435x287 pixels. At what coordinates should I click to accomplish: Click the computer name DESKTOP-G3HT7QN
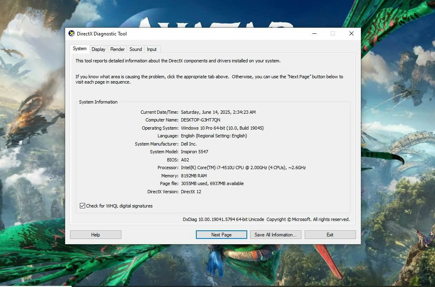click(200, 120)
